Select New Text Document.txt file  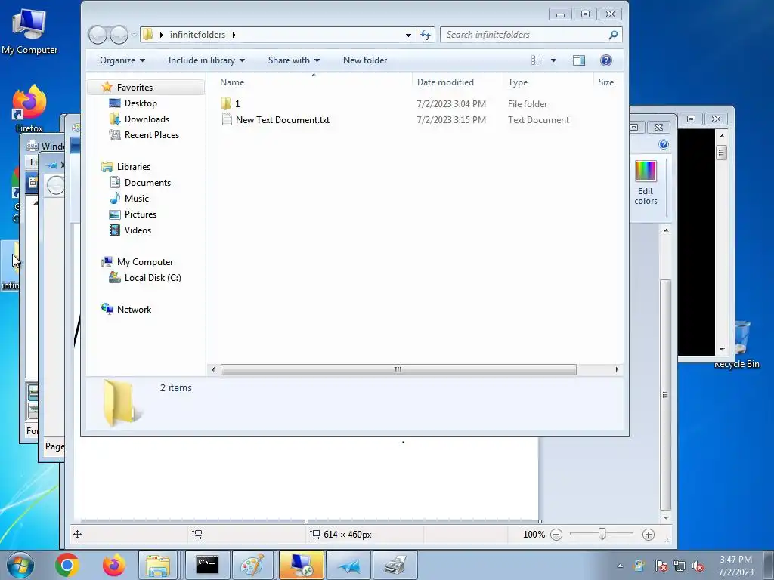[x=283, y=120]
